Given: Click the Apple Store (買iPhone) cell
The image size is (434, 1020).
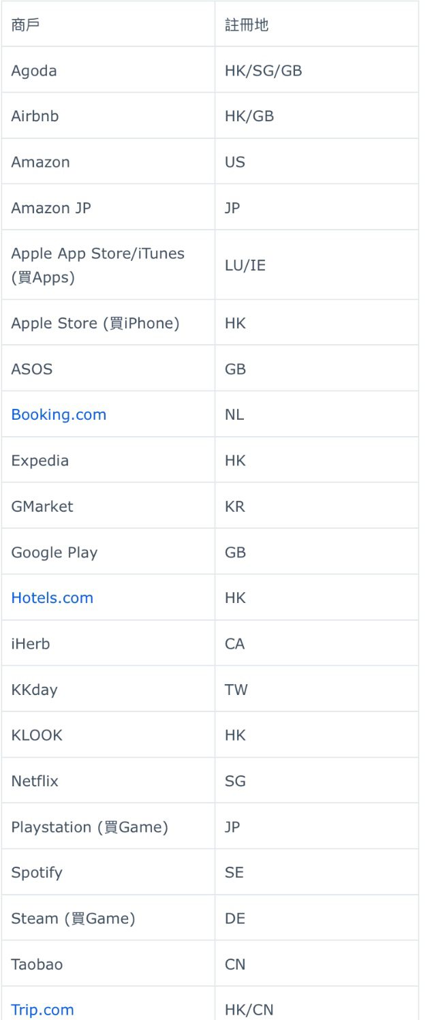Looking at the screenshot, I should pos(108,323).
